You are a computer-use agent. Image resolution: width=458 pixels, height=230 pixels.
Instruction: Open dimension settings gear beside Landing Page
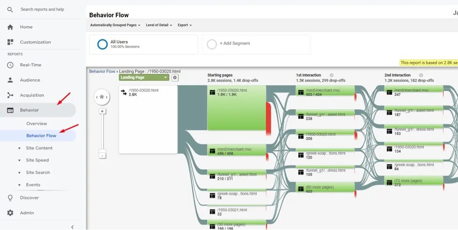tap(175, 77)
